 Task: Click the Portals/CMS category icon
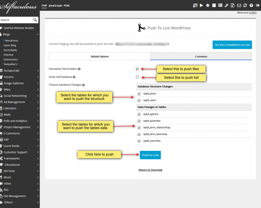[1, 71]
